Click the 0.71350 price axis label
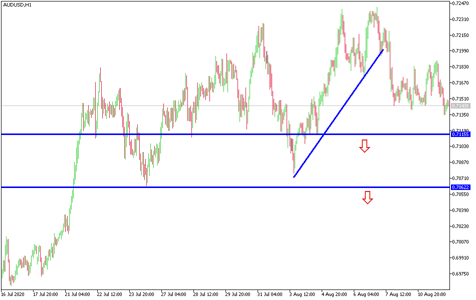Screen dimensions: 476x300 click(460, 115)
